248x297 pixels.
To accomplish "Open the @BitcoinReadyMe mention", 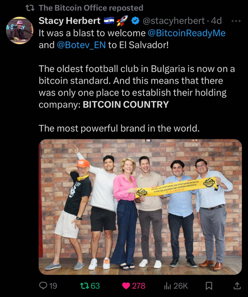I will [x=186, y=33].
